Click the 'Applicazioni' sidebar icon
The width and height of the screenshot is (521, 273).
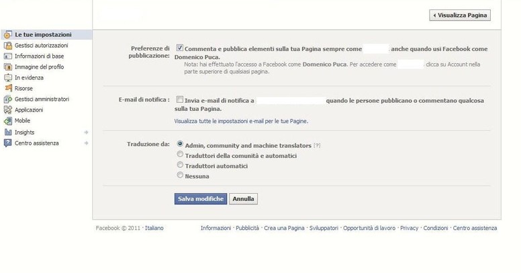click(7, 110)
